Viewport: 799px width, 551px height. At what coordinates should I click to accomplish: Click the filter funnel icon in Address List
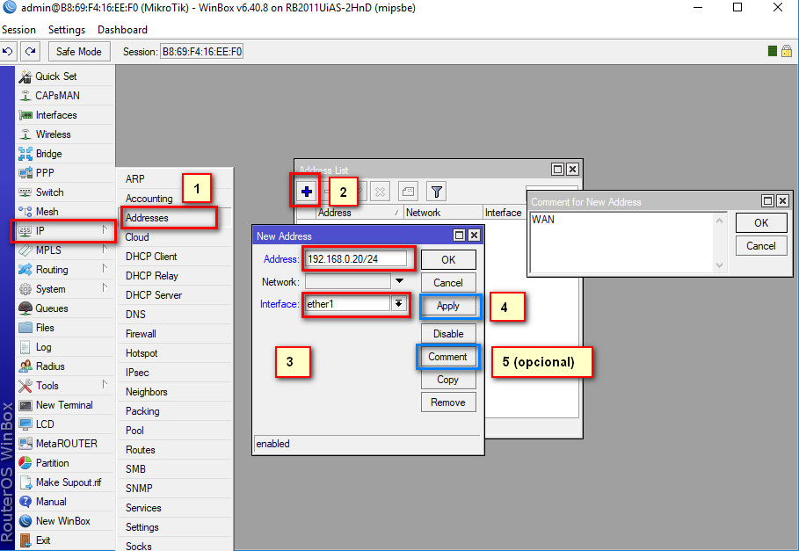[436, 192]
